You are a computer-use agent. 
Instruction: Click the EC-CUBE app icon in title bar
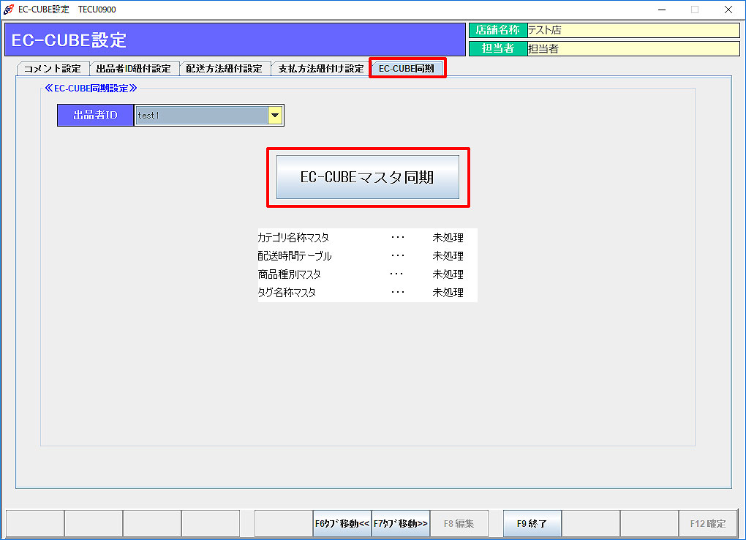pyautogui.click(x=8, y=9)
